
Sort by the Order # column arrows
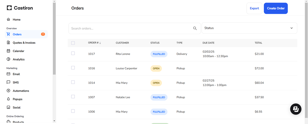(x=100, y=43)
